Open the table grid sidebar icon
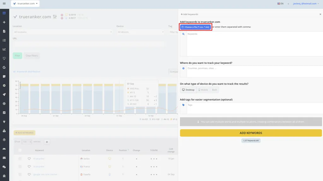 point(4,13)
